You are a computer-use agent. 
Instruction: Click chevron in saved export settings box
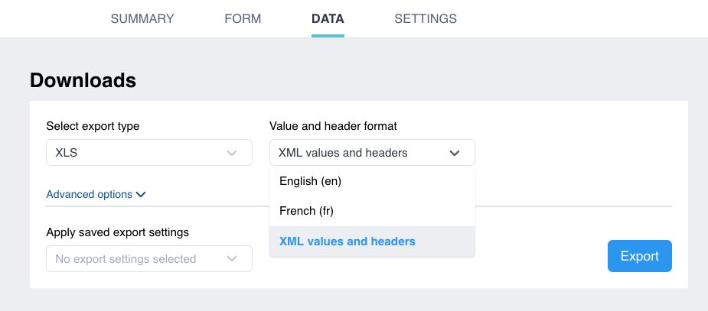click(x=233, y=259)
